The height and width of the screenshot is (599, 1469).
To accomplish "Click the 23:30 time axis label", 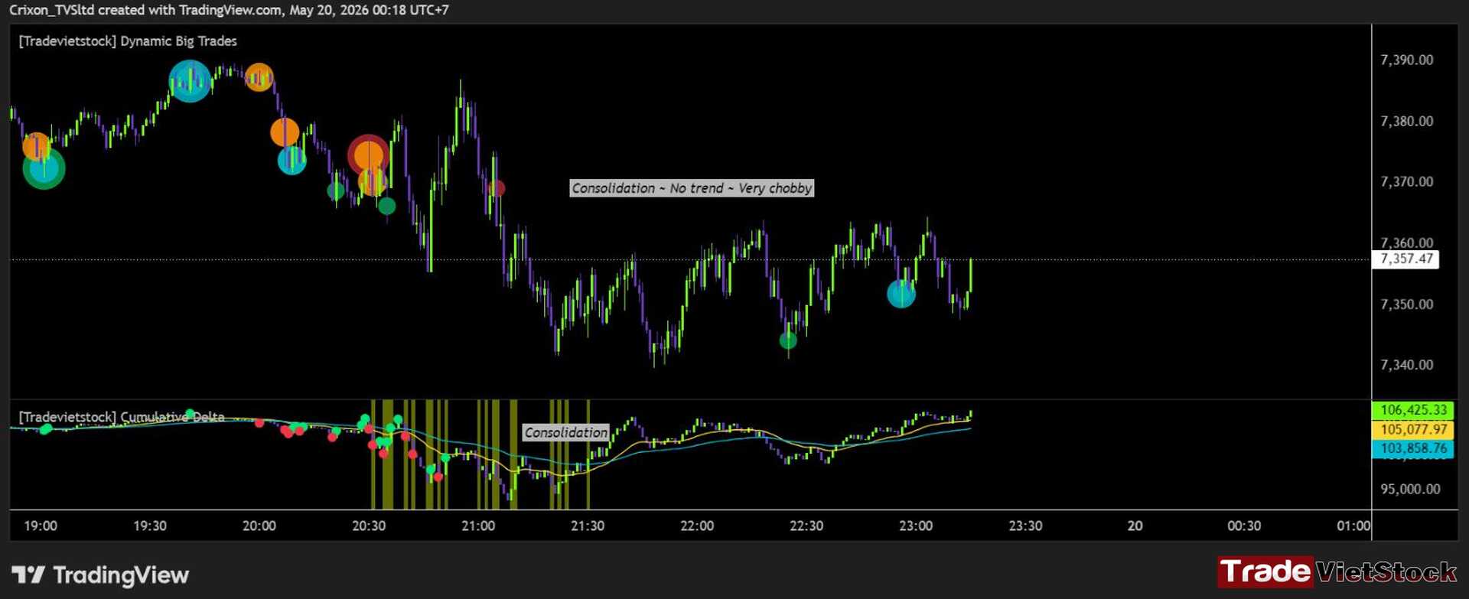I will [1025, 526].
